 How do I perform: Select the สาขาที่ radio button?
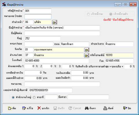point(34,97)
